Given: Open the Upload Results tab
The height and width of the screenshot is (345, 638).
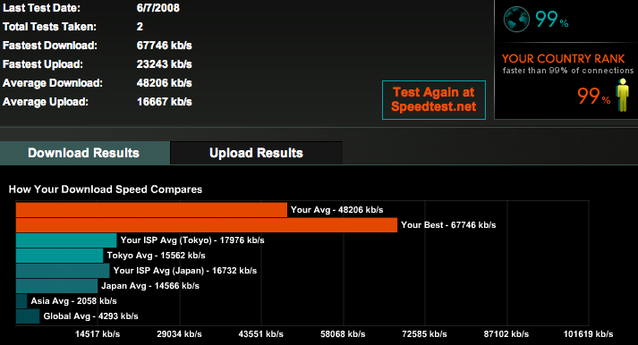Looking at the screenshot, I should click(x=256, y=153).
